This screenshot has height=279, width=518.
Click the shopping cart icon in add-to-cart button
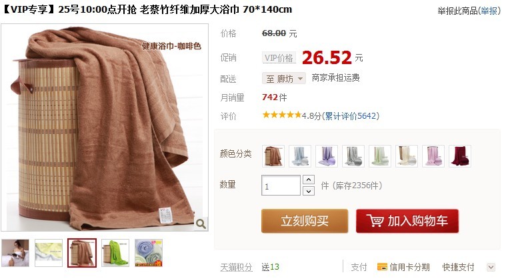tap(375, 220)
